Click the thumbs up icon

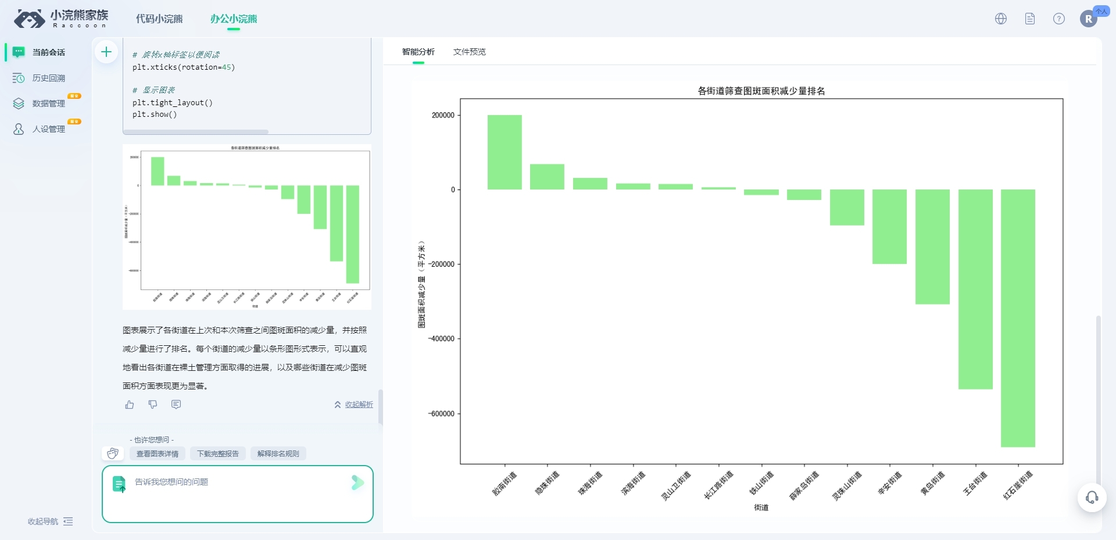click(130, 405)
